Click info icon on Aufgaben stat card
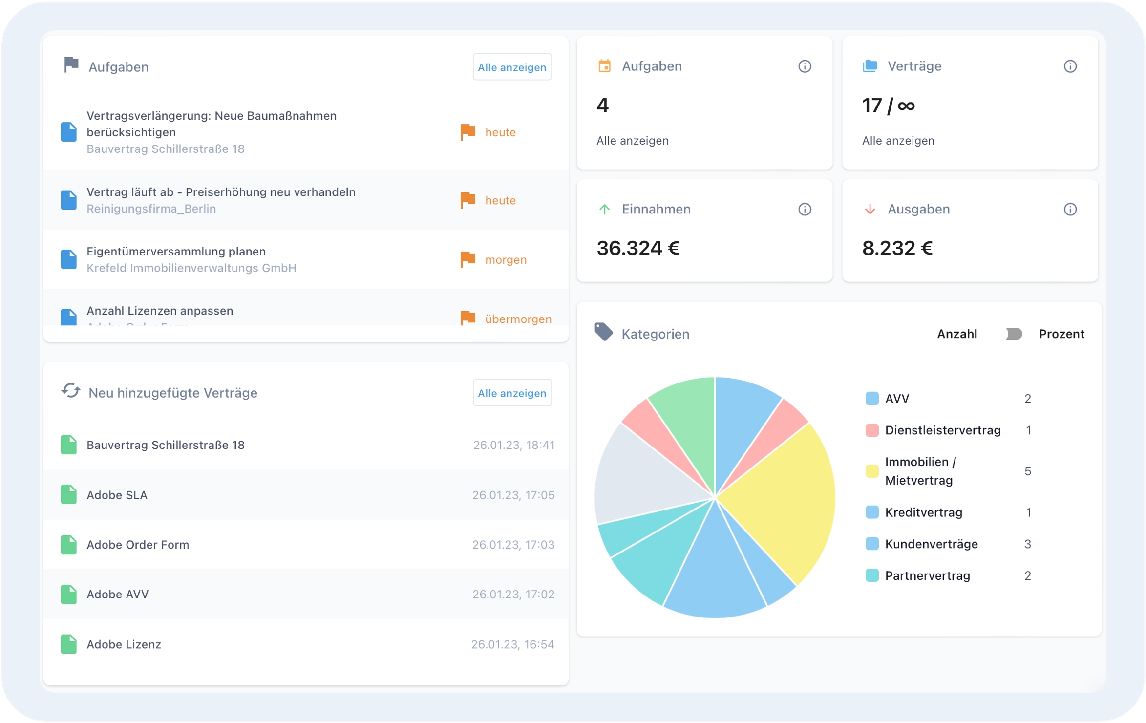This screenshot has width=1146, height=723. click(x=804, y=66)
